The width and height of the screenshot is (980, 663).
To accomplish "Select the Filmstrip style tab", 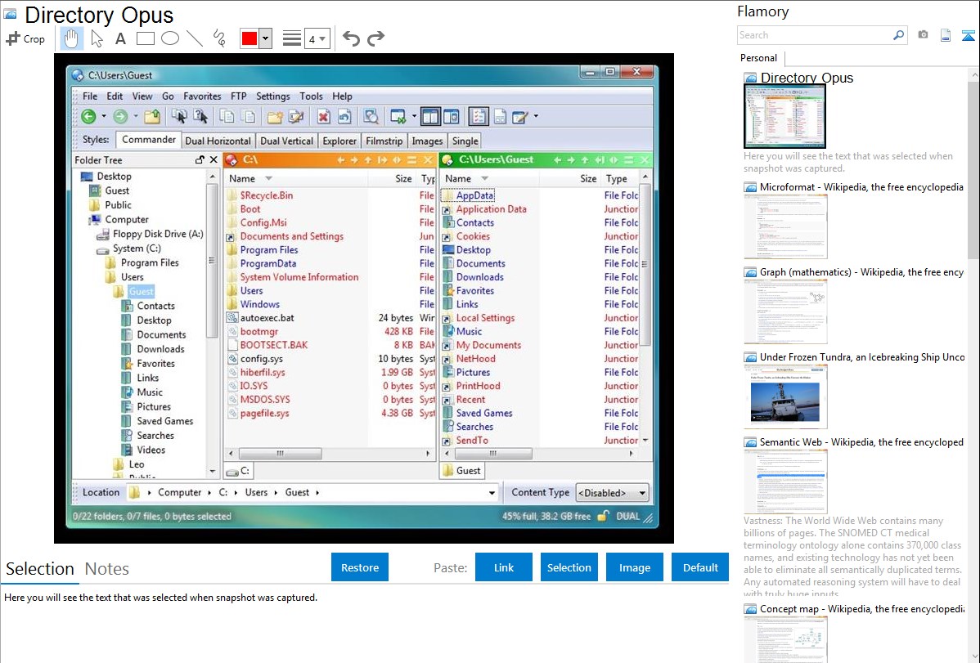I will 384,141.
